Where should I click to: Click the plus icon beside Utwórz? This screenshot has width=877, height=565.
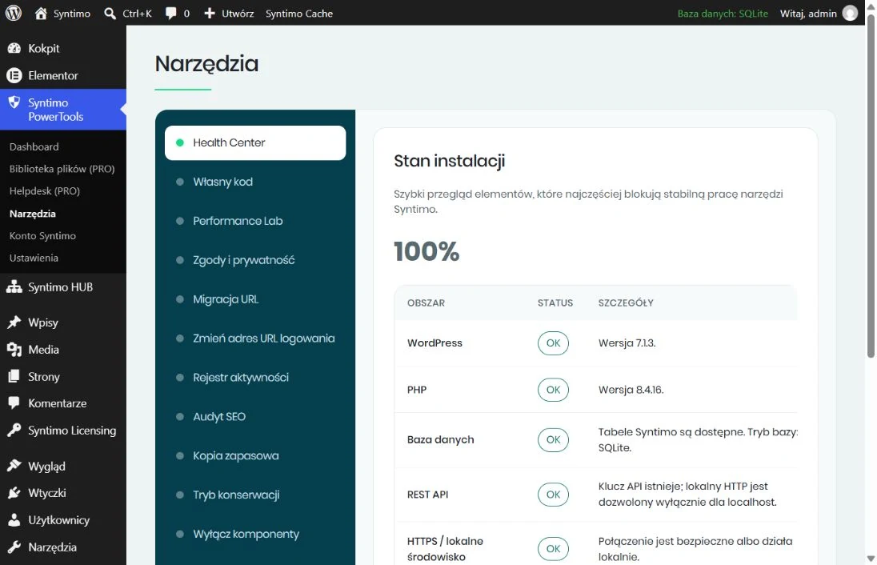point(209,14)
